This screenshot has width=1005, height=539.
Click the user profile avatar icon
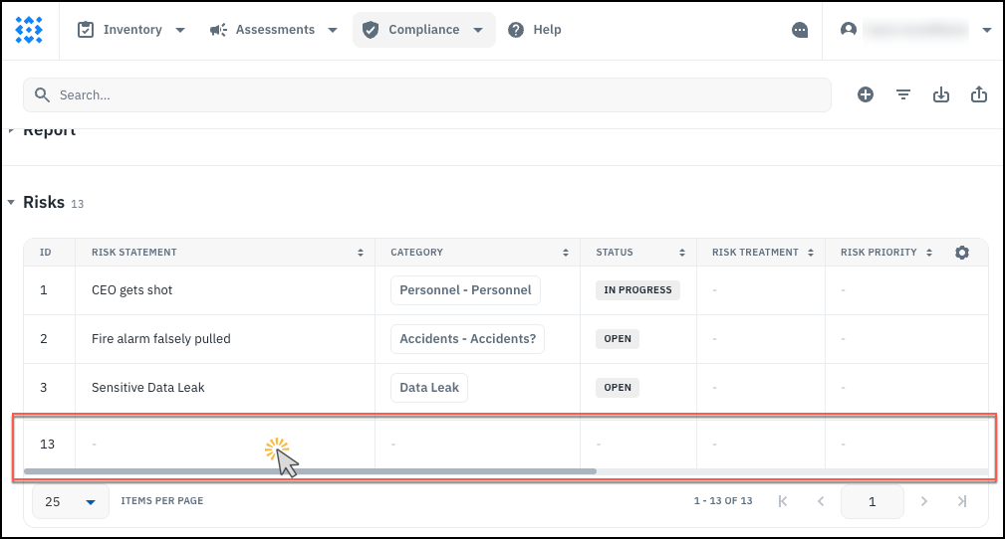[x=849, y=30]
